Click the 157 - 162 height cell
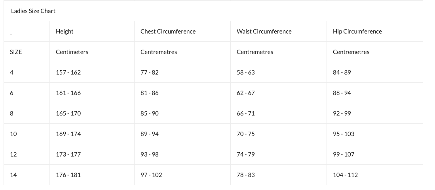 tap(68, 73)
